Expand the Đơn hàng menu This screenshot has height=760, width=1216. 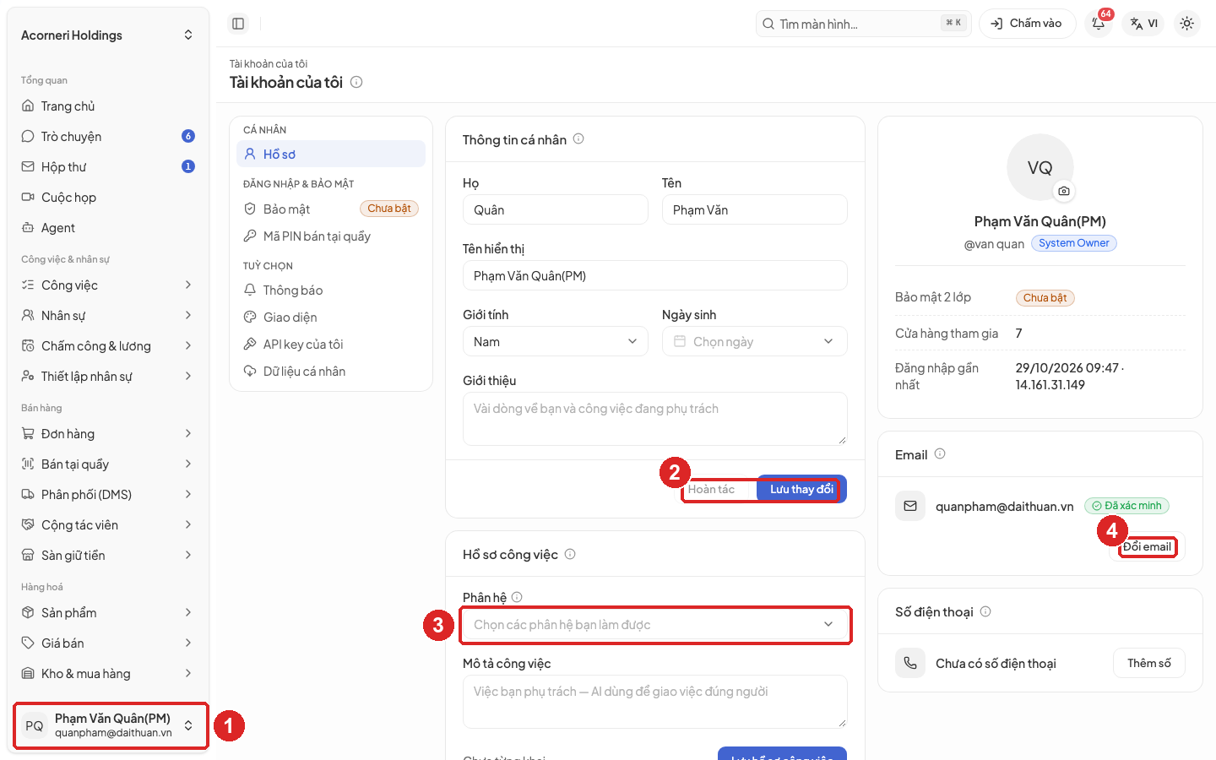coord(108,434)
